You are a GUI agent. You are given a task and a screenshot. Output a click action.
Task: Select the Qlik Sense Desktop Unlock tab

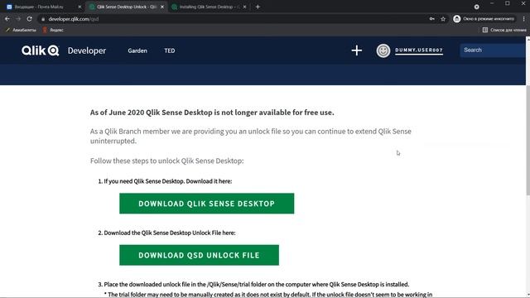tap(127, 7)
